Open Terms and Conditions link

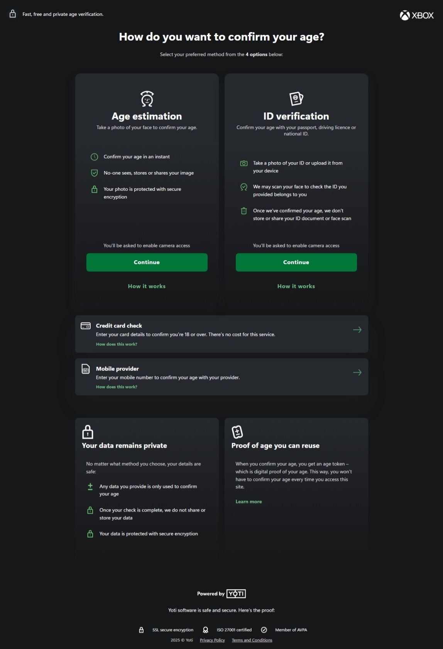[x=252, y=640]
